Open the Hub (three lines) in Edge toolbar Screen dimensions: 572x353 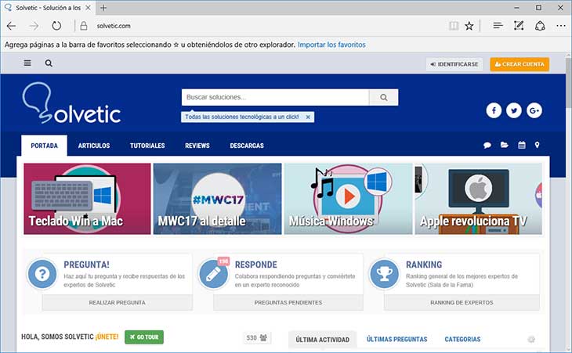click(498, 26)
